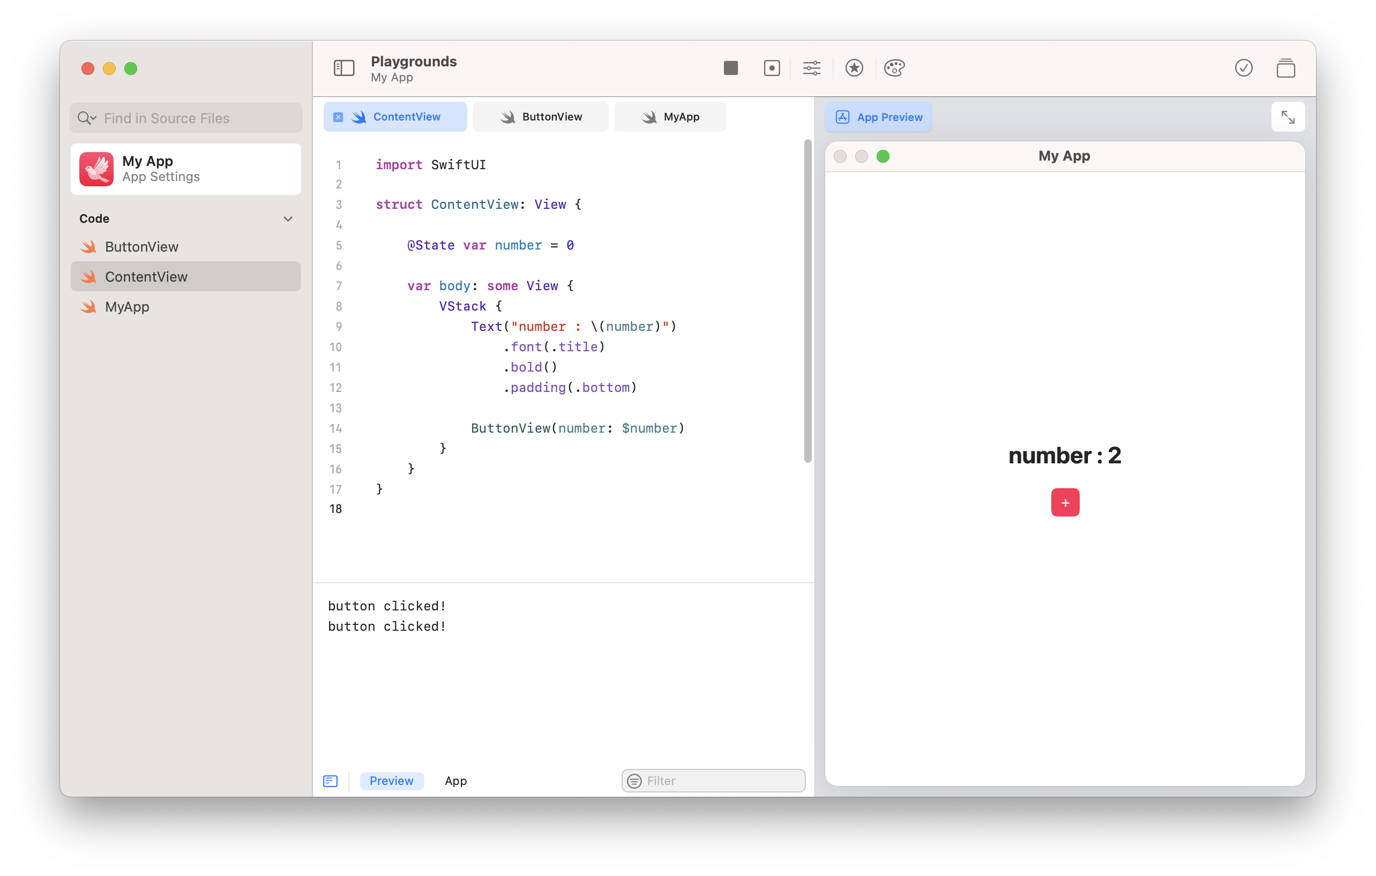The width and height of the screenshot is (1376, 876).
Task: Open the run options sliders icon
Action: pos(811,68)
